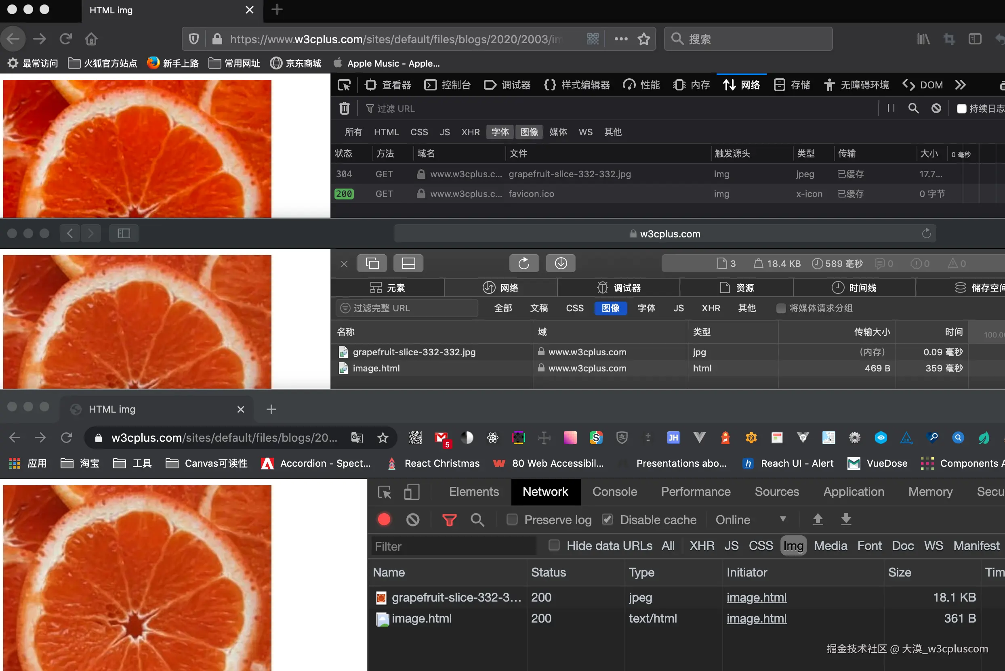
Task: Uncheck the Disable cache checkbox
Action: [608, 520]
